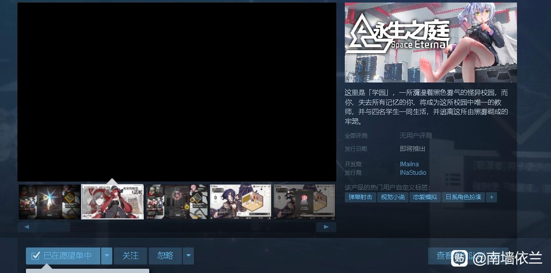Click the thumbnail scrollbar handle

pos(54,227)
